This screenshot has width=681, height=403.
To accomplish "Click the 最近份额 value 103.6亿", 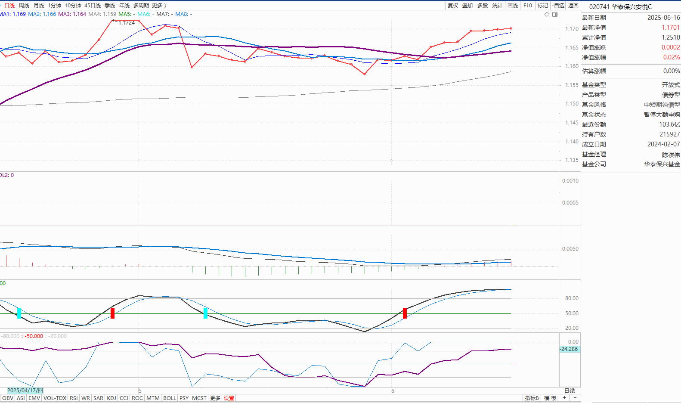I will click(x=669, y=124).
